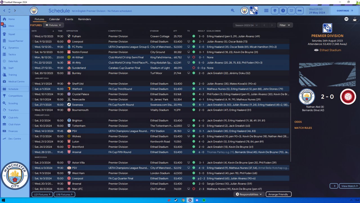This screenshot has height=203, width=360.
Task: Expand the Responsibilities dropdown
Action: pos(249,194)
